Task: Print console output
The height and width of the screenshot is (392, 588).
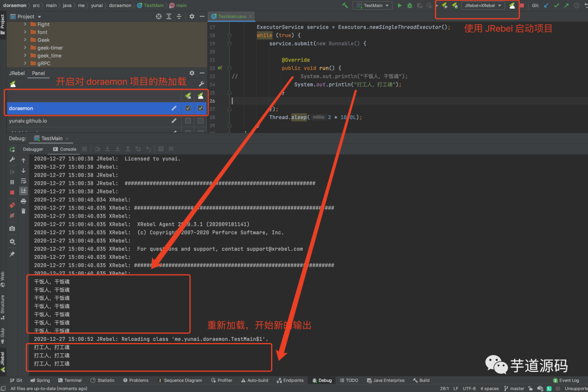Action: [x=23, y=201]
